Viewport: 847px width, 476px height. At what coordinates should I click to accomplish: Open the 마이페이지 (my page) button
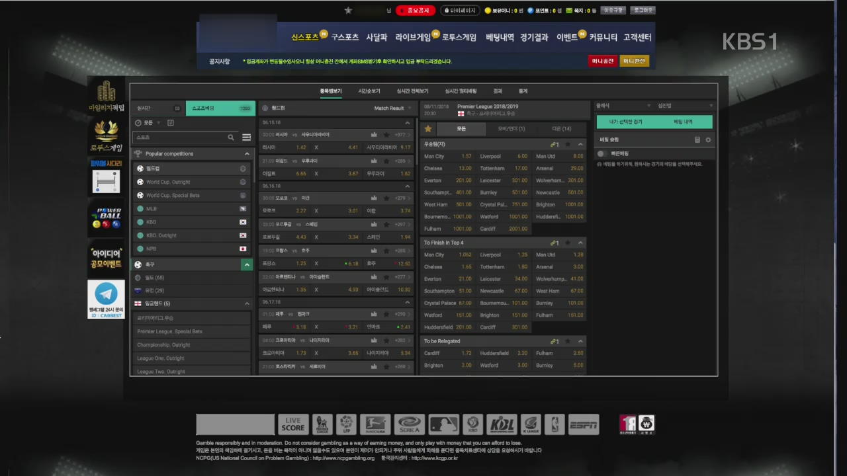tap(460, 11)
